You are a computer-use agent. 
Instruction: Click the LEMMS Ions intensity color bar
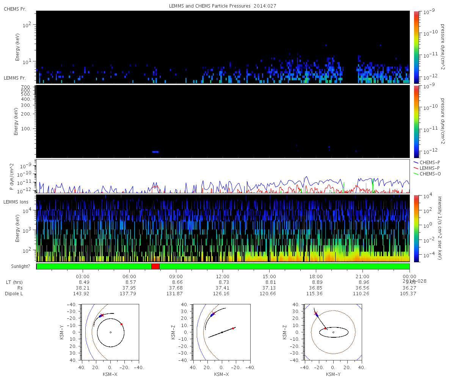416,228
